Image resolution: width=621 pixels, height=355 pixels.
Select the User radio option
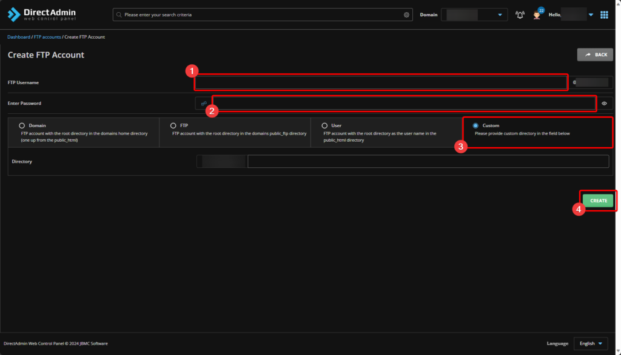click(324, 125)
